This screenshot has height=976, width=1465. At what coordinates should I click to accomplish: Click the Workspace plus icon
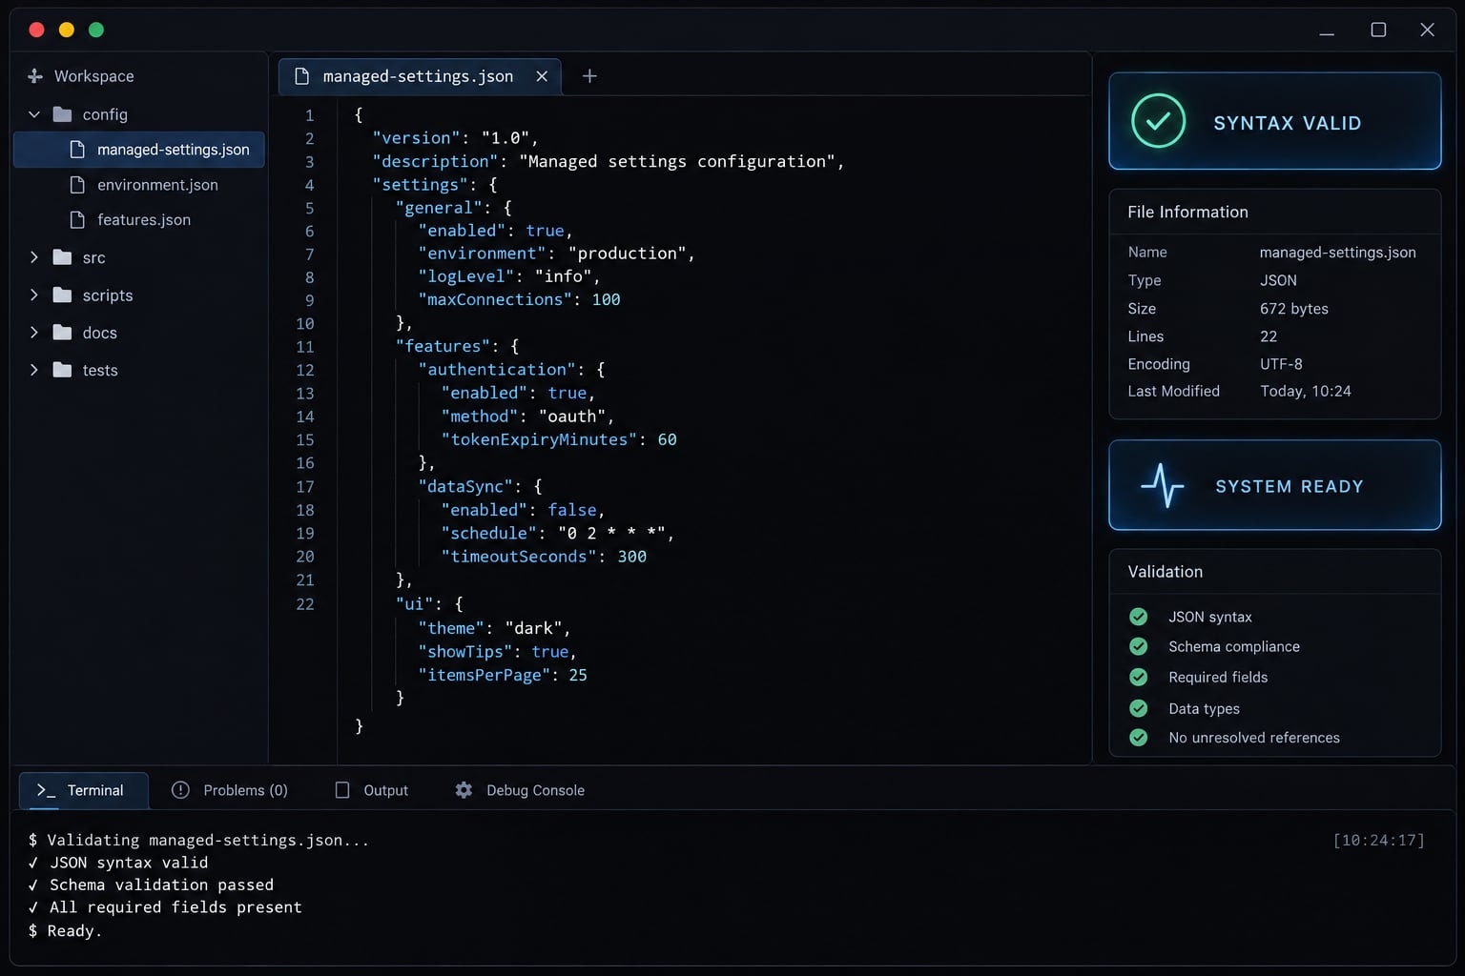[x=35, y=76]
